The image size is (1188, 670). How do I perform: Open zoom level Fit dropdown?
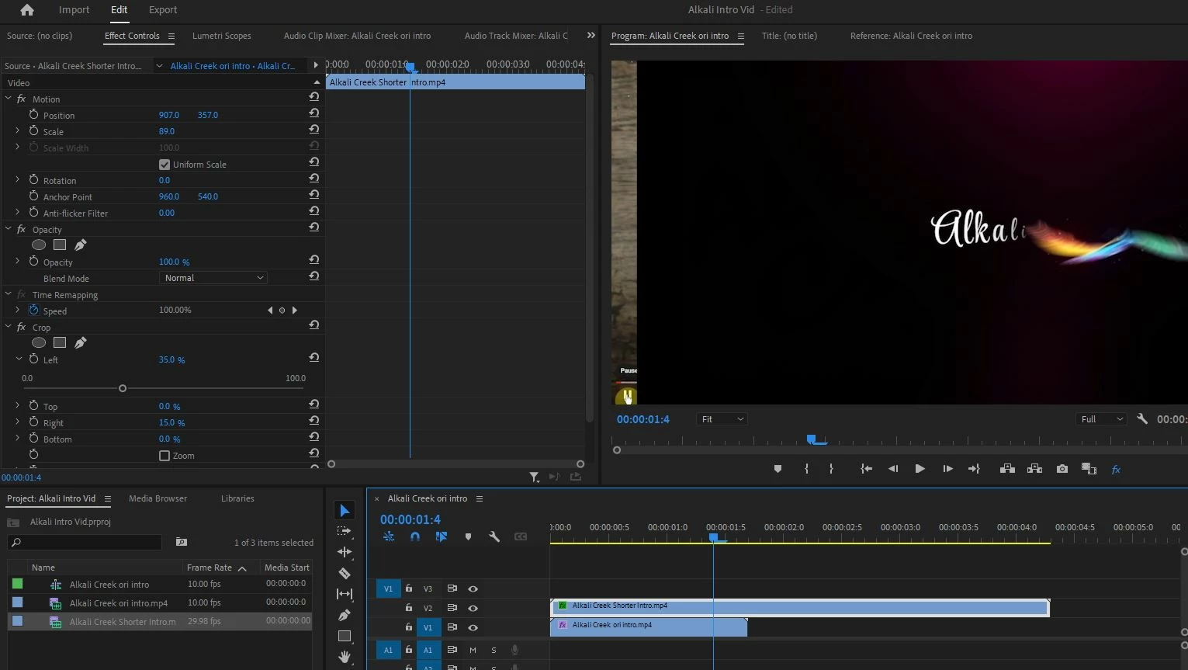722,419
